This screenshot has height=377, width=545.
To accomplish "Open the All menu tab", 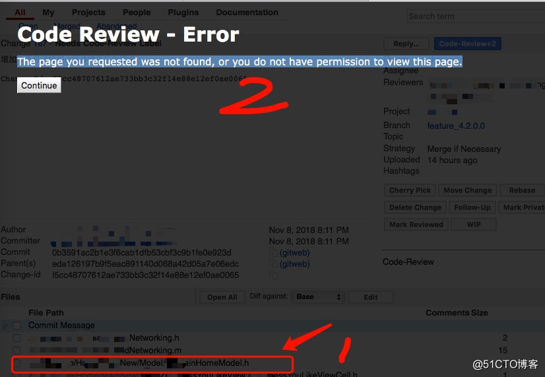I will click(20, 12).
